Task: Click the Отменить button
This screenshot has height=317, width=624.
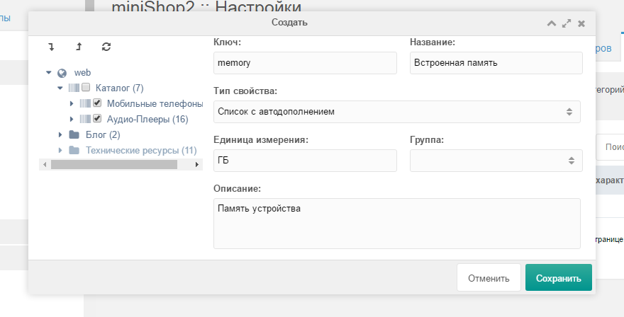Action: (x=489, y=277)
